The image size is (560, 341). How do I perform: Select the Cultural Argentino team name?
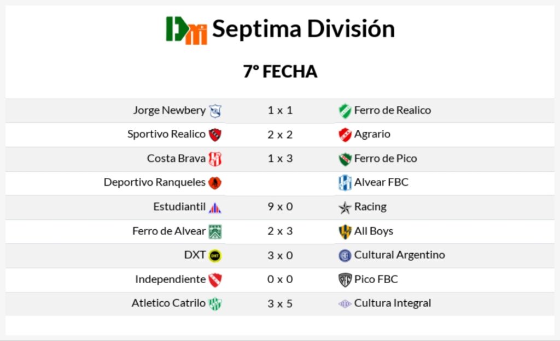399,255
